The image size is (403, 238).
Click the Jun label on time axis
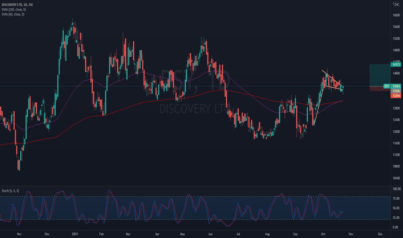[210, 234]
